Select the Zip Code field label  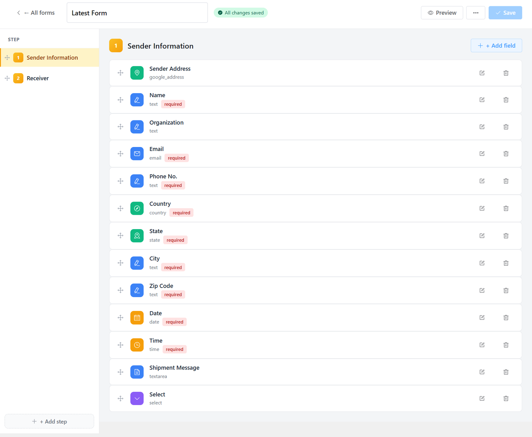coord(161,286)
